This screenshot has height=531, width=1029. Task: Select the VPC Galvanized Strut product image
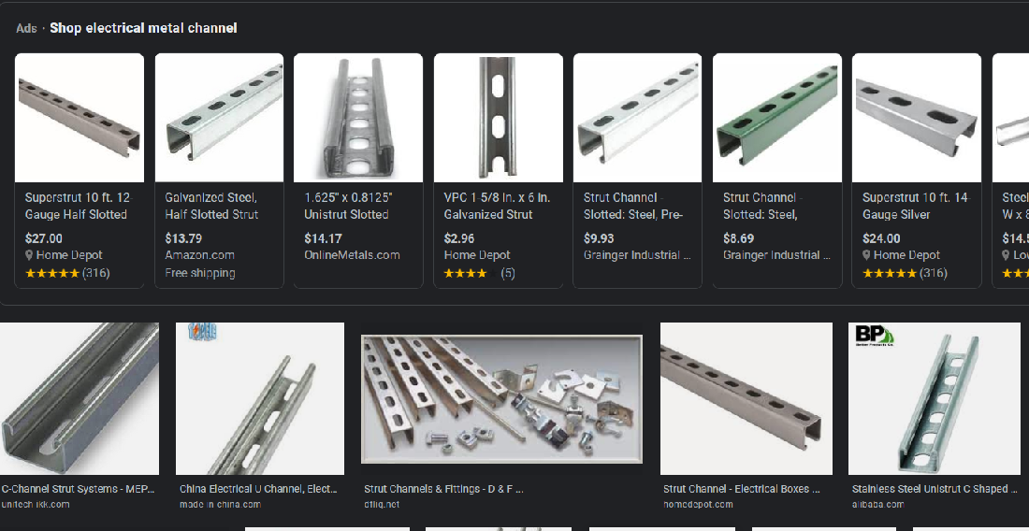click(x=498, y=118)
